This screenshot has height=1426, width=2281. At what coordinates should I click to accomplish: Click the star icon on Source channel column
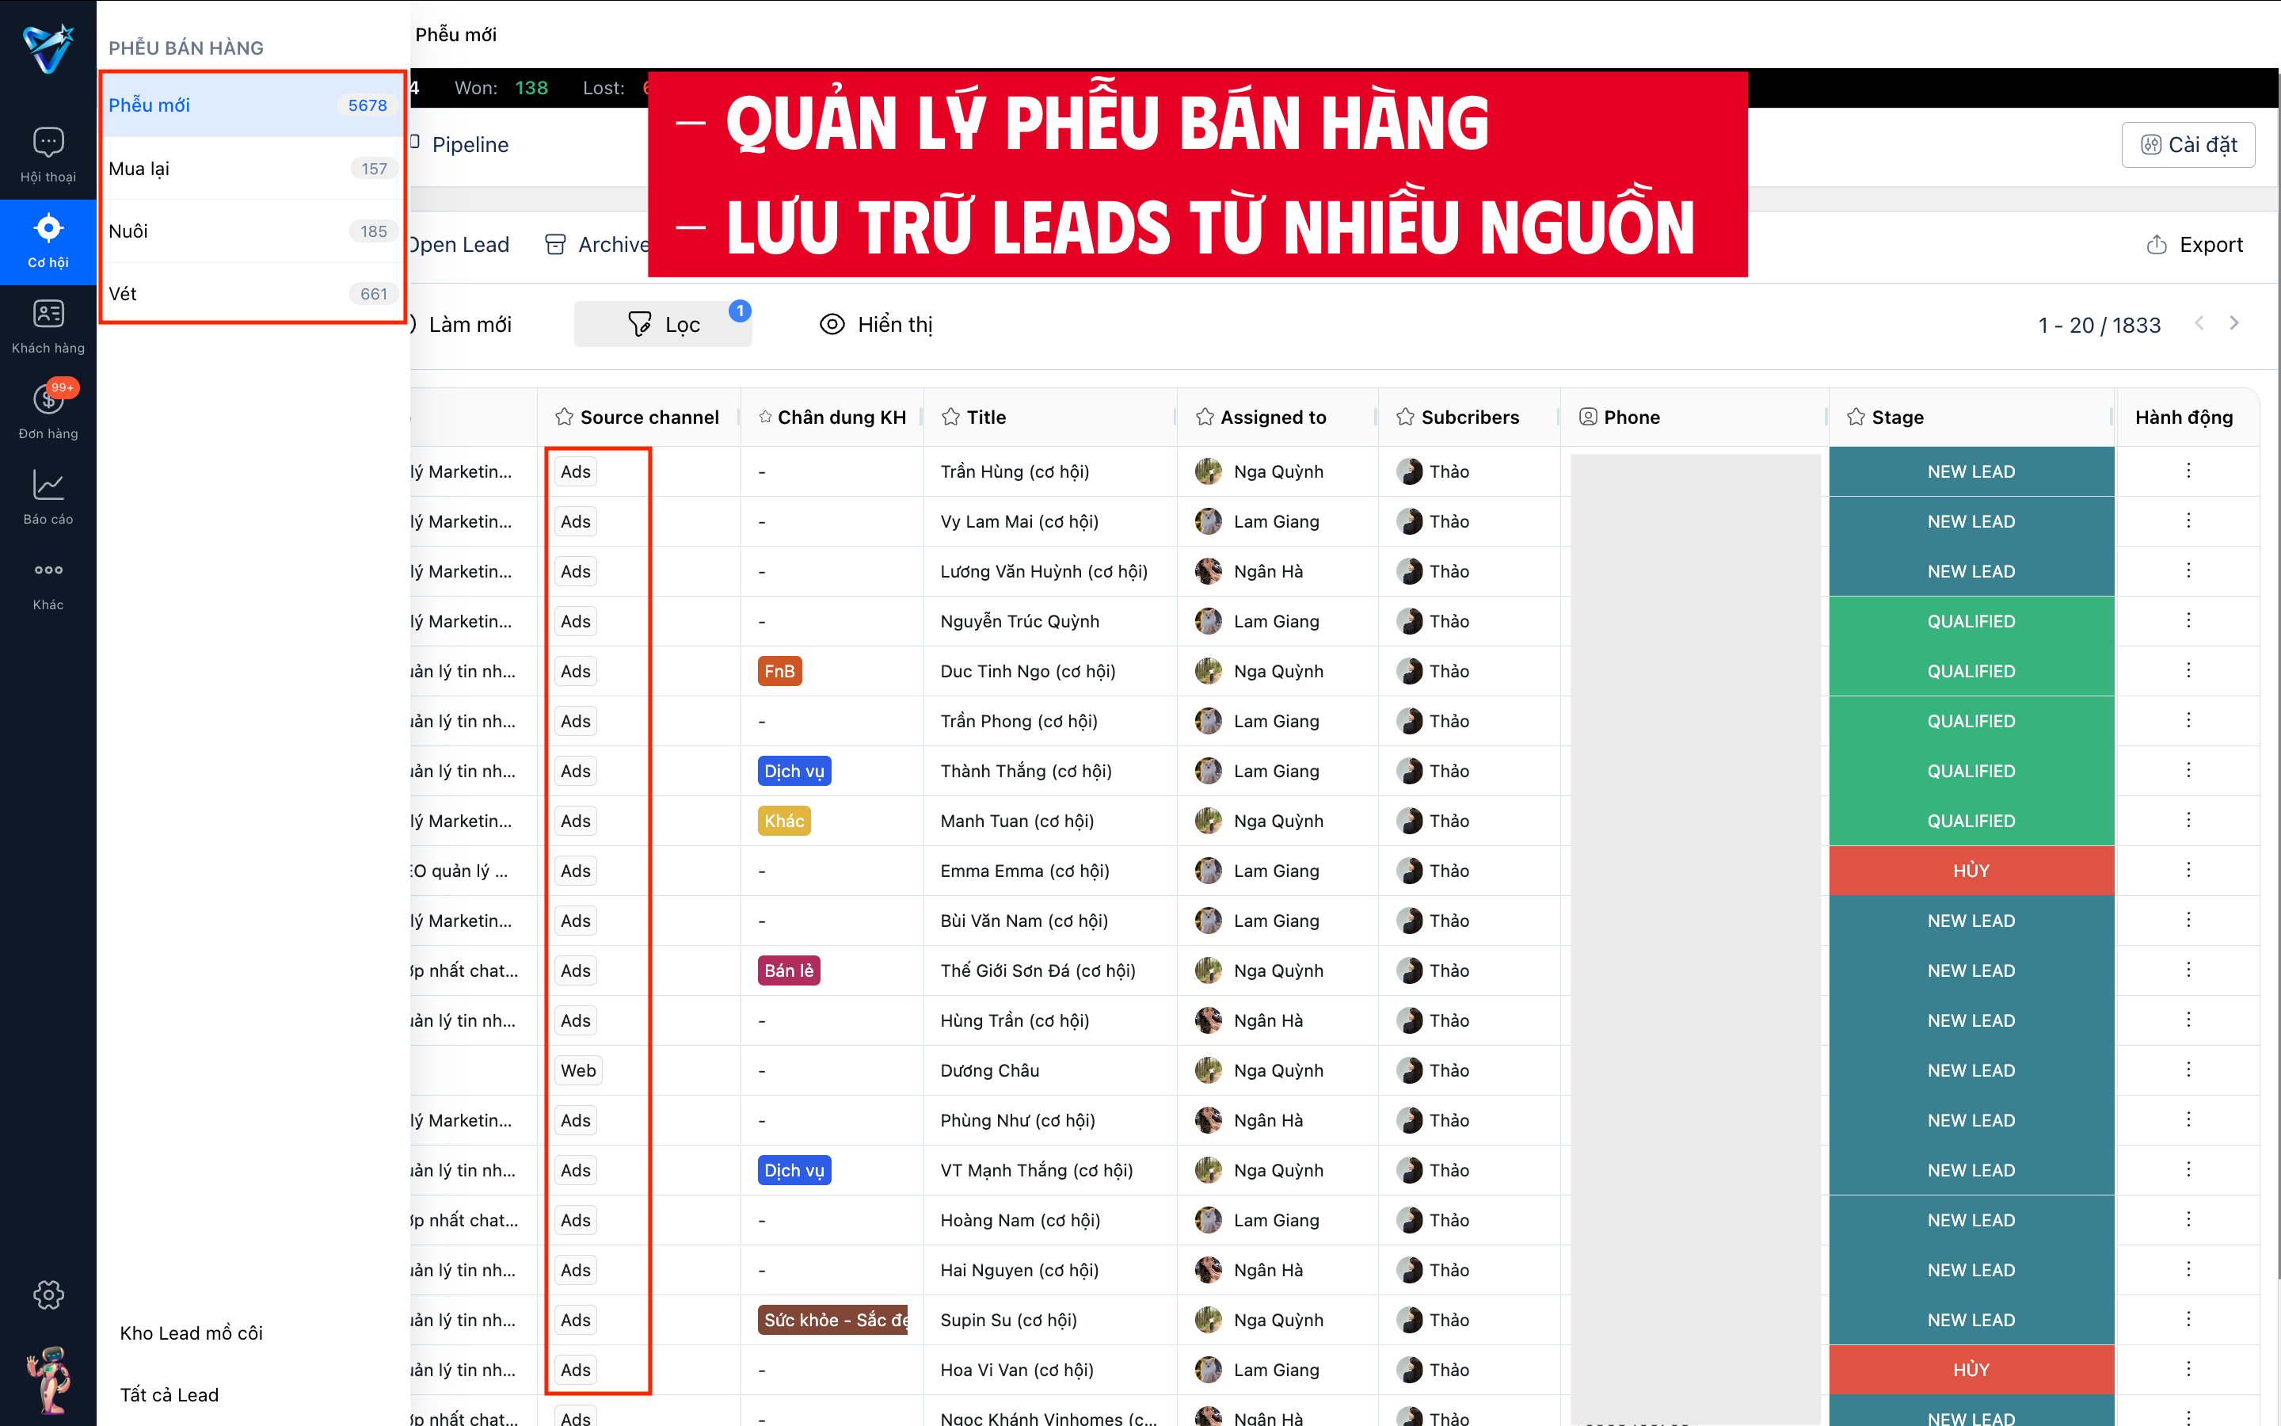click(x=564, y=417)
